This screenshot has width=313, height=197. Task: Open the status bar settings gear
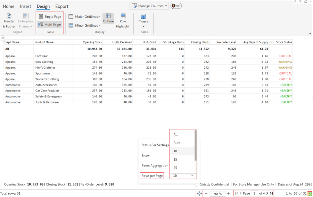[199, 194]
